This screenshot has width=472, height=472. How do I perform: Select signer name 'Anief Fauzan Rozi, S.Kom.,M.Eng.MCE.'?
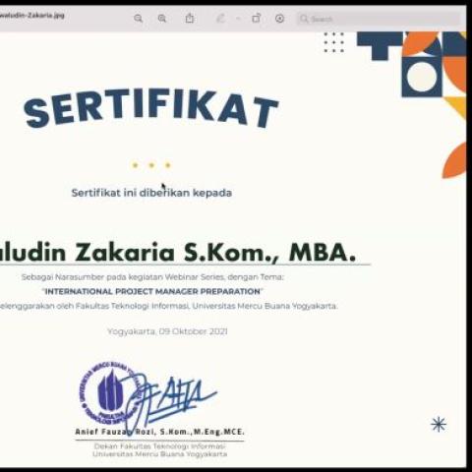(x=160, y=432)
